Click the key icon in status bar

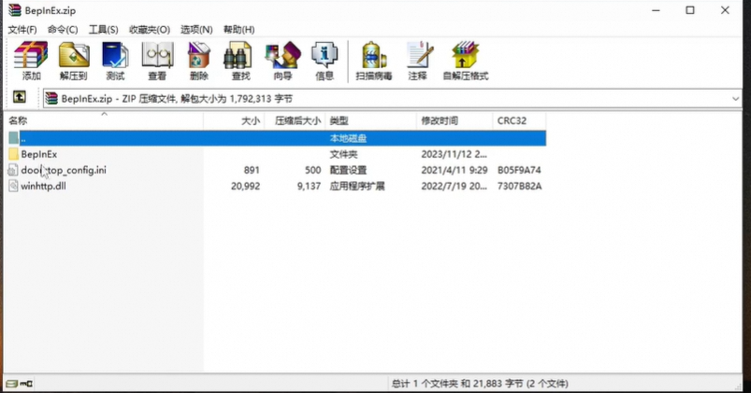(x=26, y=384)
